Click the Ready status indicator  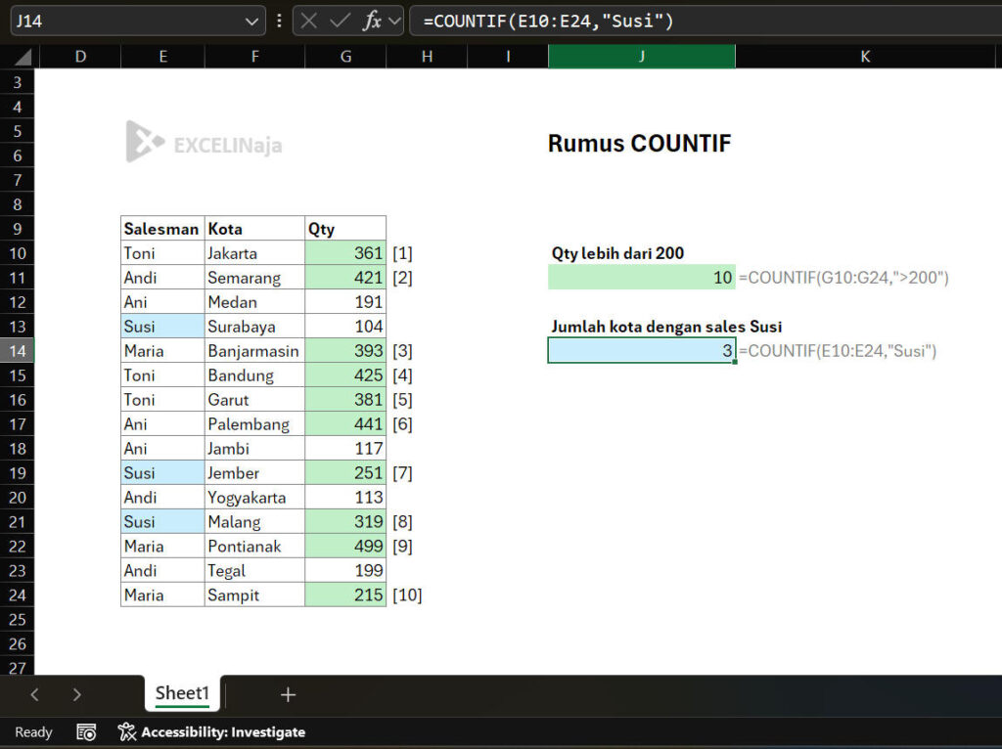pos(32,731)
